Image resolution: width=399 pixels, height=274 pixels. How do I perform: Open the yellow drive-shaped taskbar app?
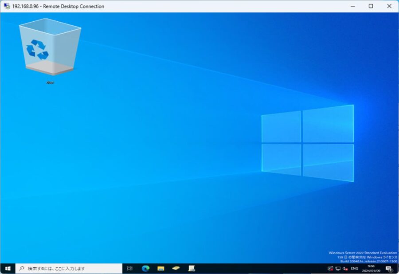coord(176,268)
